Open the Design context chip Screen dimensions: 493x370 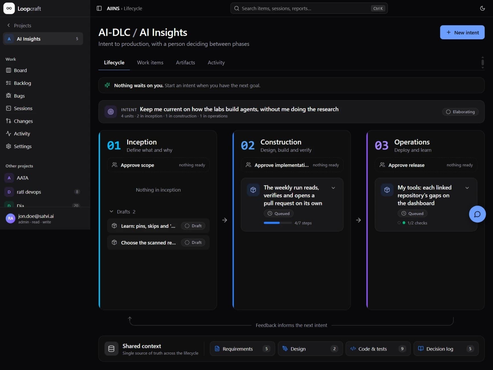[x=310, y=349]
